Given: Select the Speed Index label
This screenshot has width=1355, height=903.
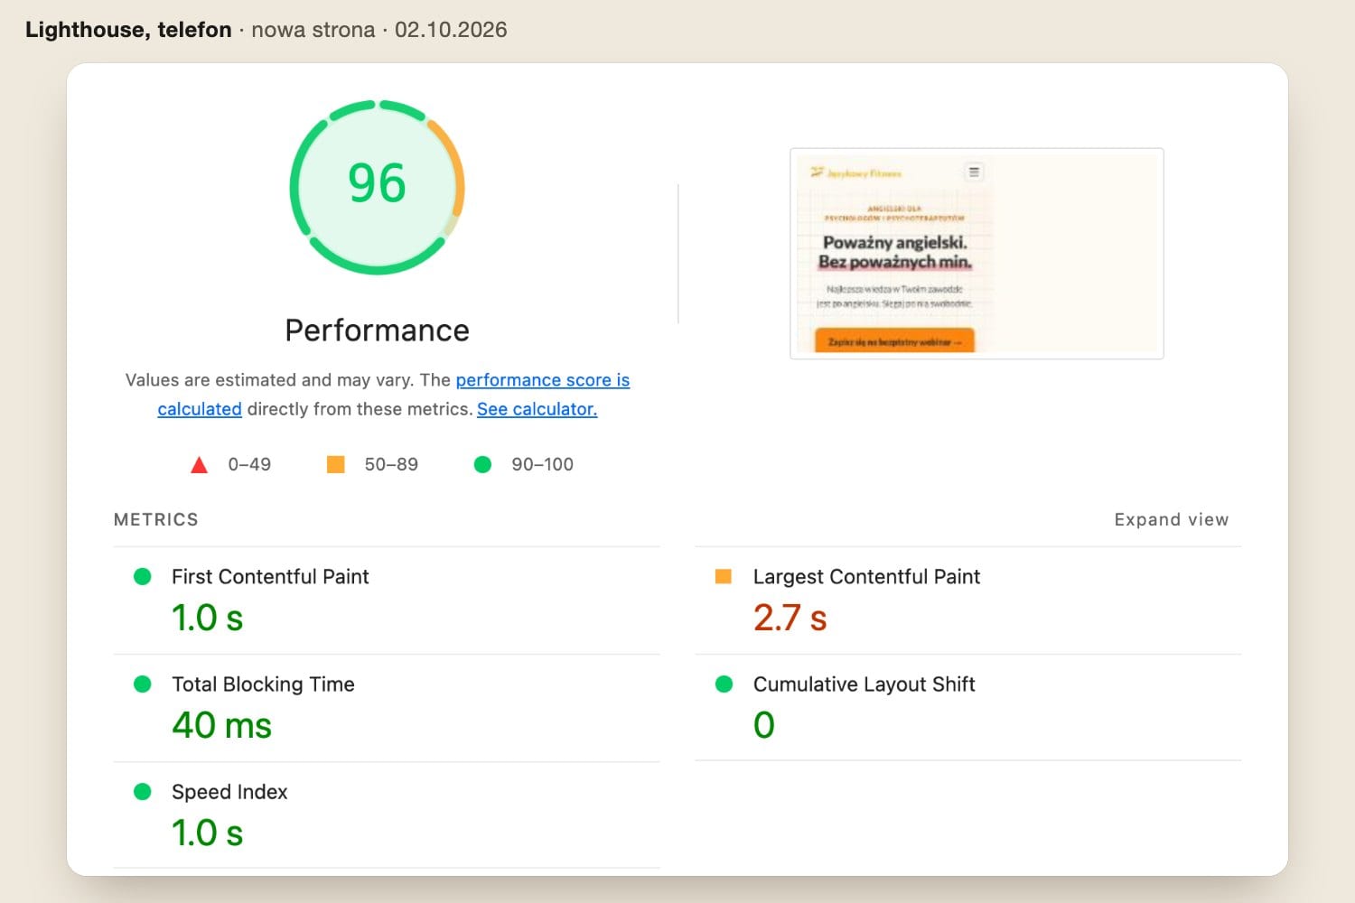Looking at the screenshot, I should pos(229,791).
